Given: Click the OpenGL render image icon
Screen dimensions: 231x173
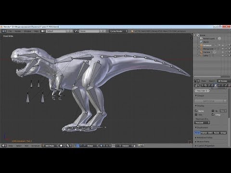Looking at the screenshot, I should (x=139, y=146).
